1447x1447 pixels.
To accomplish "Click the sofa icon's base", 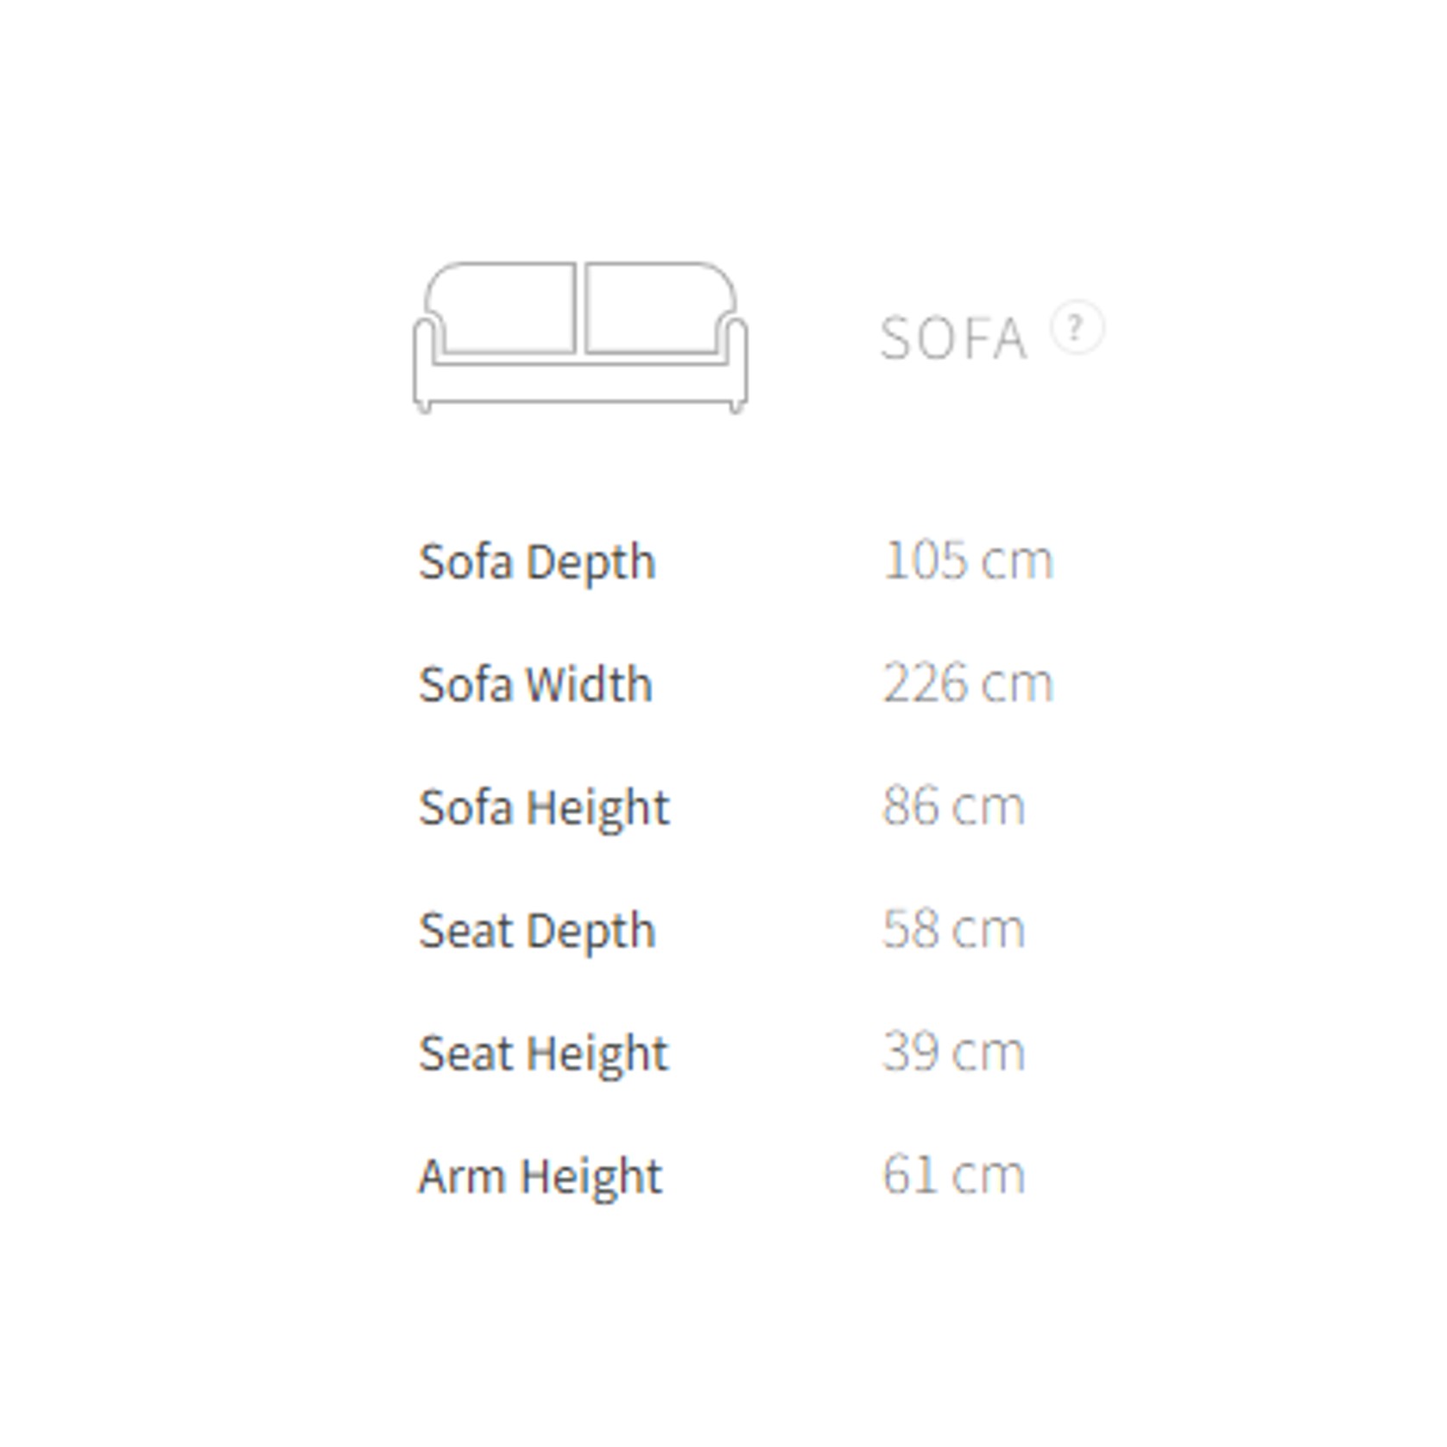I will click(x=580, y=382).
